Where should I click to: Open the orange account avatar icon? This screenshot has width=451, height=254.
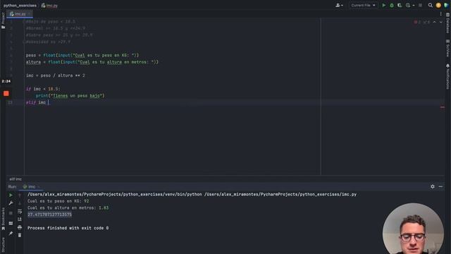point(438,5)
